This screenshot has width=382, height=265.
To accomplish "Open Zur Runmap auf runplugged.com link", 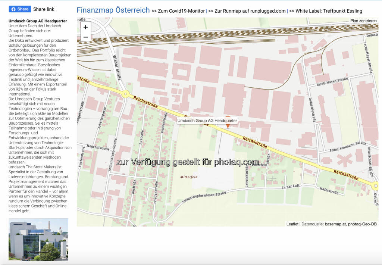I will tap(250, 11).
